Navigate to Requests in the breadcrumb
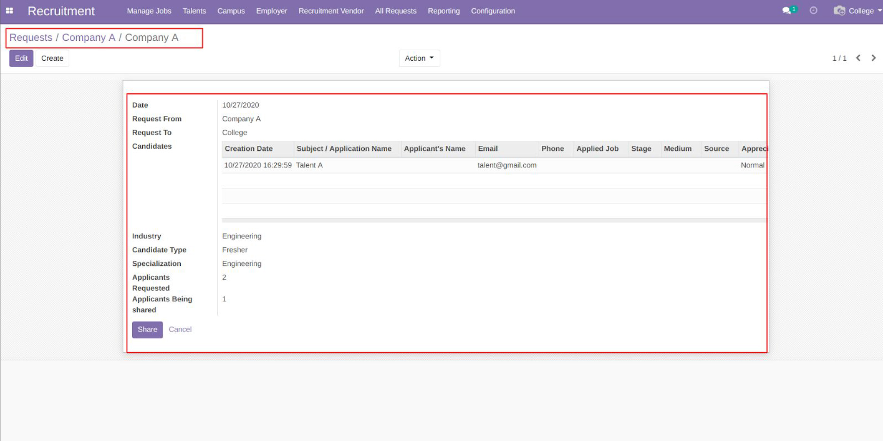Viewport: 883px width, 441px height. pyautogui.click(x=31, y=38)
